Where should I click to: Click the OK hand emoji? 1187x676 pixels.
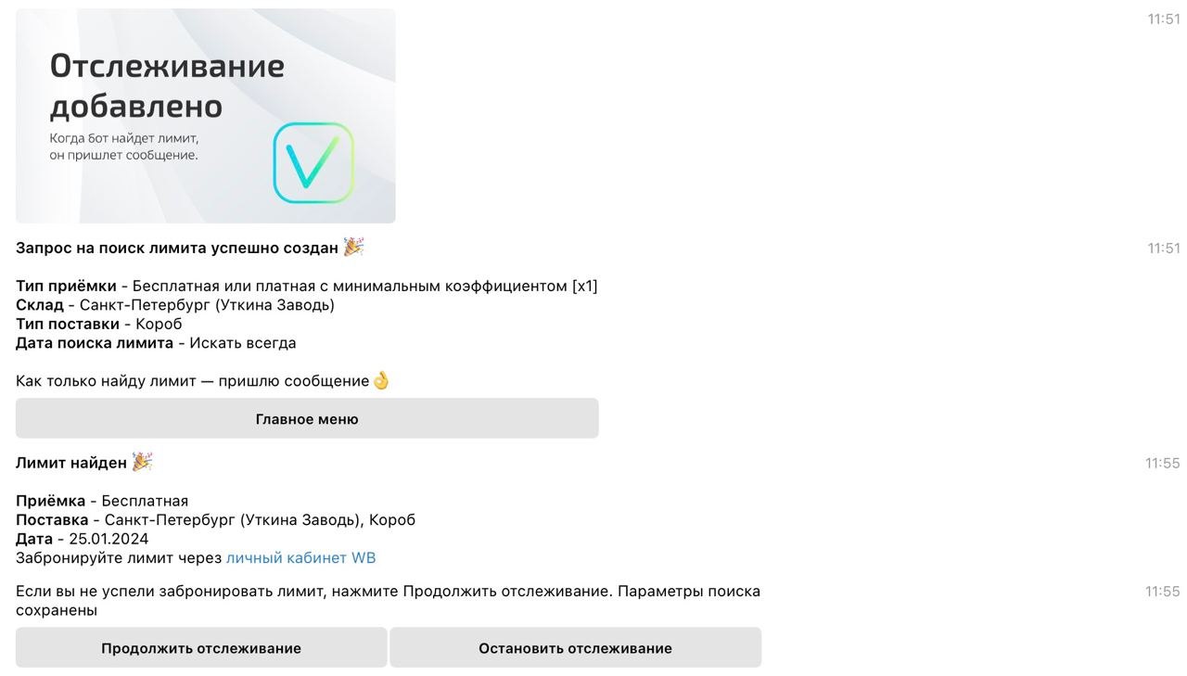(x=381, y=380)
